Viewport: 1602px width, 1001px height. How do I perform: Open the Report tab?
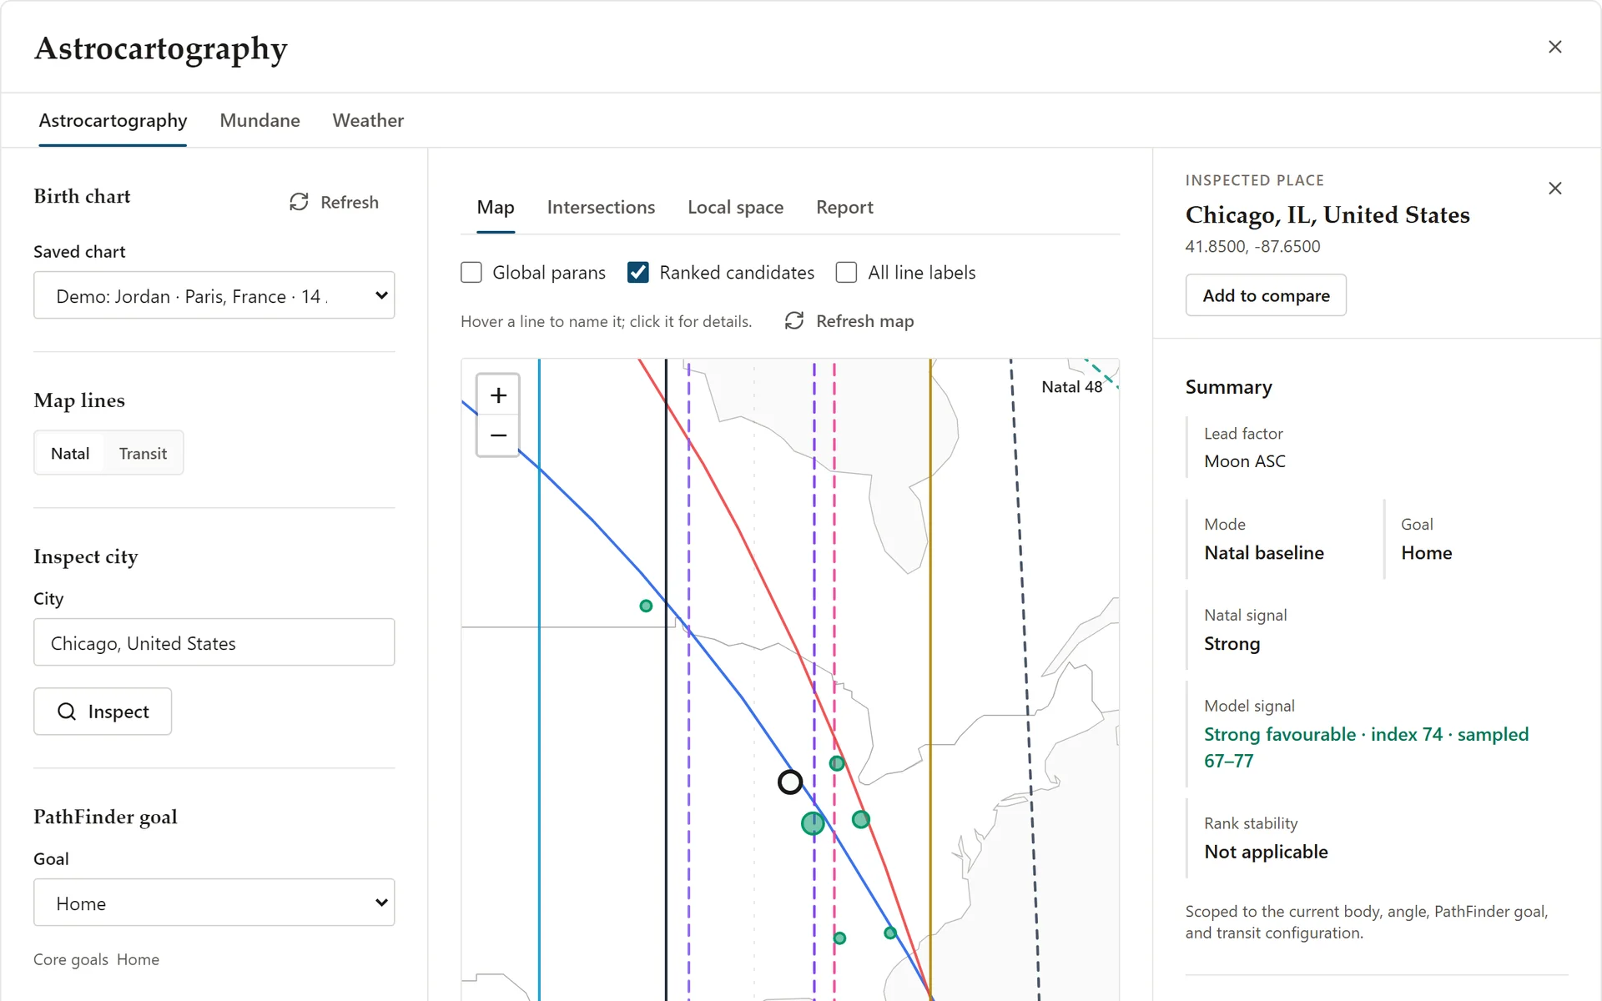[x=844, y=207]
